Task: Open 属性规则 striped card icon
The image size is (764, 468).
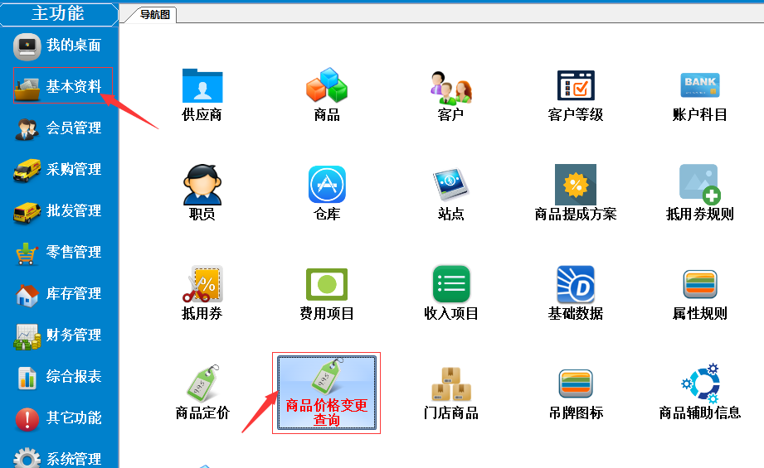Action: click(699, 293)
